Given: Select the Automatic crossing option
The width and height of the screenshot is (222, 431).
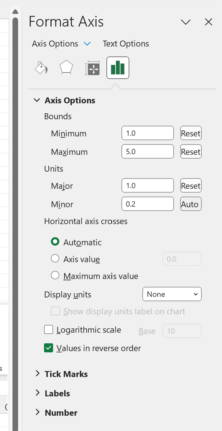Looking at the screenshot, I should coord(55,242).
